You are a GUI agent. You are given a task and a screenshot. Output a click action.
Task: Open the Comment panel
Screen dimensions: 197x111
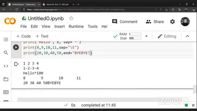click(125, 22)
